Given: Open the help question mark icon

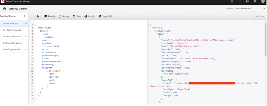Looking at the screenshot, I should click(247, 1).
